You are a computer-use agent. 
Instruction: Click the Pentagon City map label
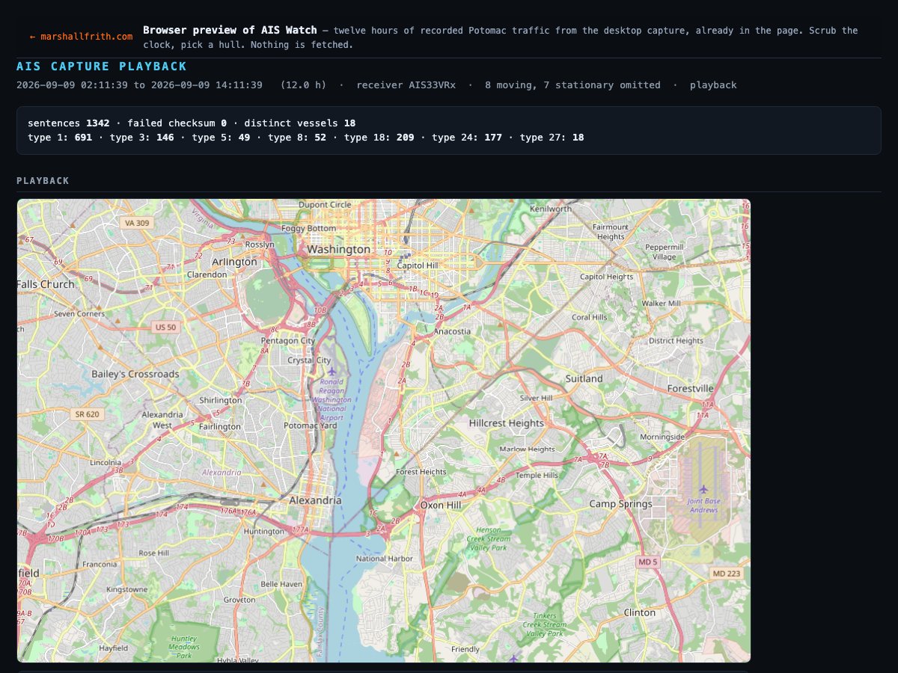click(288, 341)
